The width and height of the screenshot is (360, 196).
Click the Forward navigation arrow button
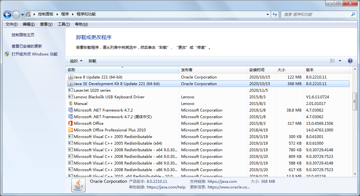[x=16, y=15]
